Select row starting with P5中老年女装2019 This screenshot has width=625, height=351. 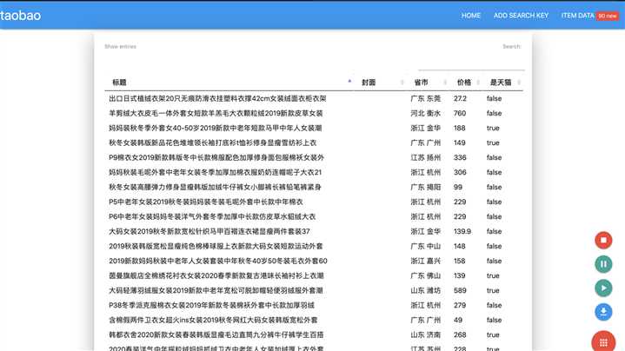click(314, 202)
